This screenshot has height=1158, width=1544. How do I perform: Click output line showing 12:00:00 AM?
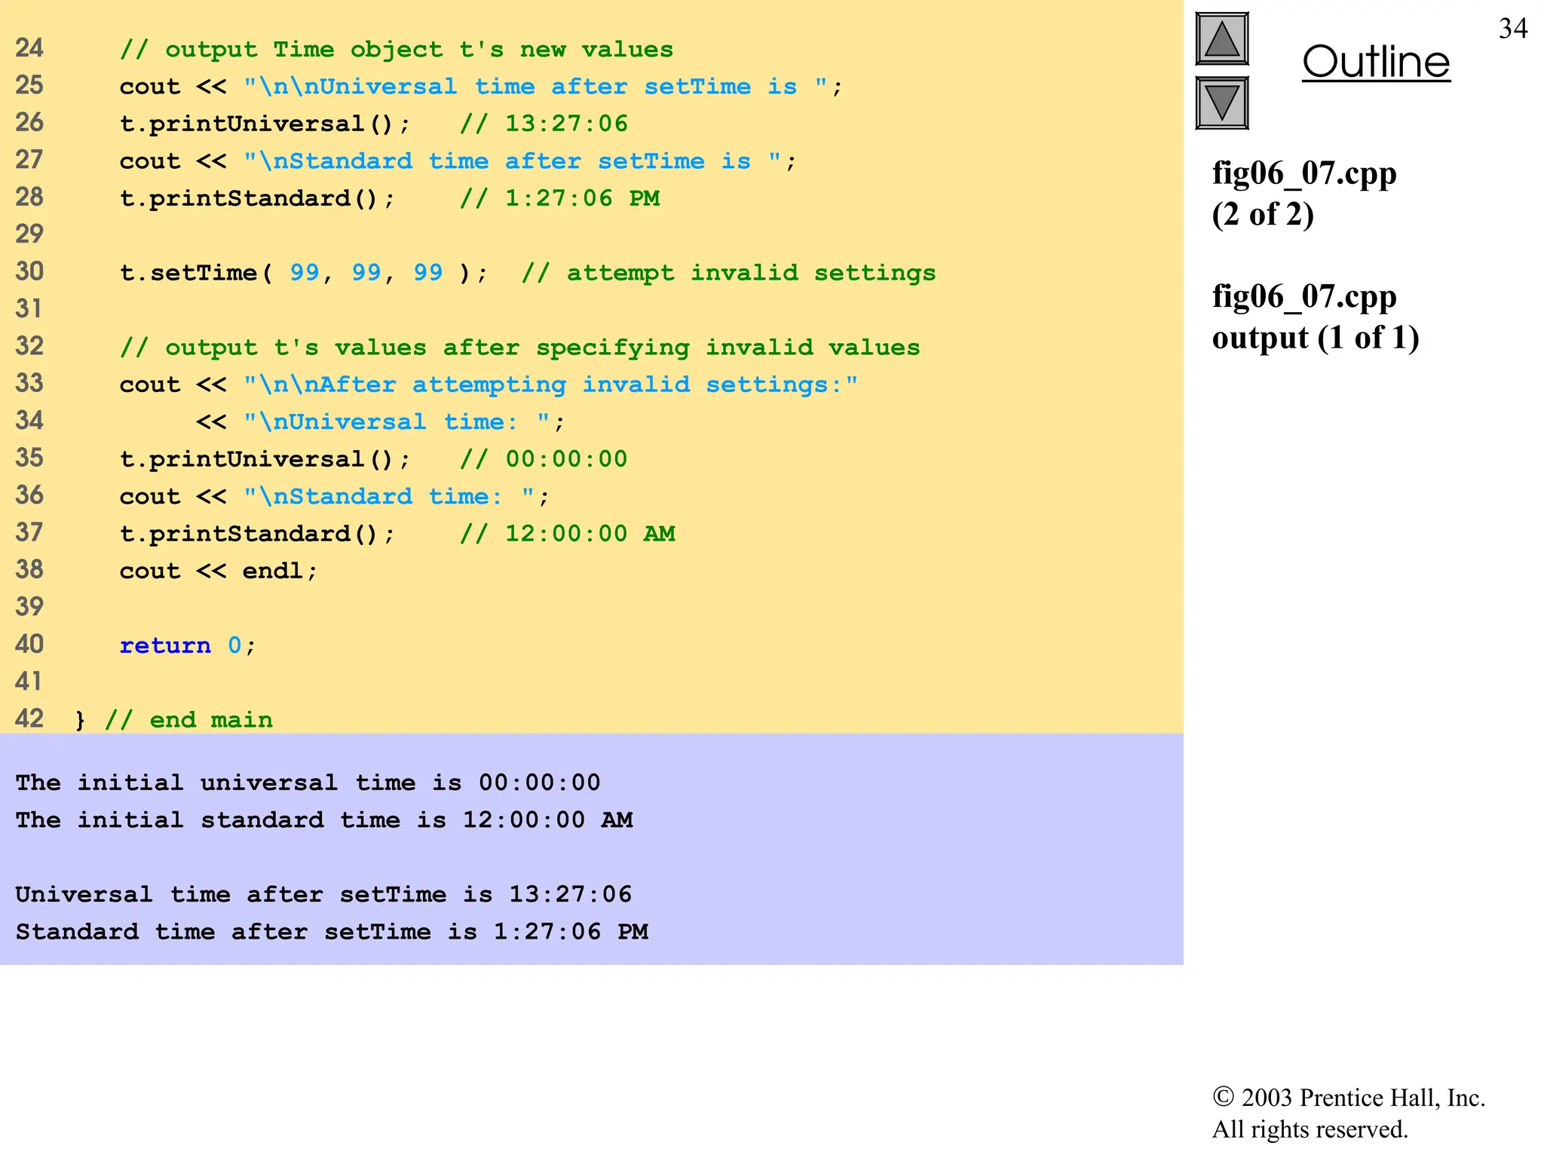click(x=324, y=820)
